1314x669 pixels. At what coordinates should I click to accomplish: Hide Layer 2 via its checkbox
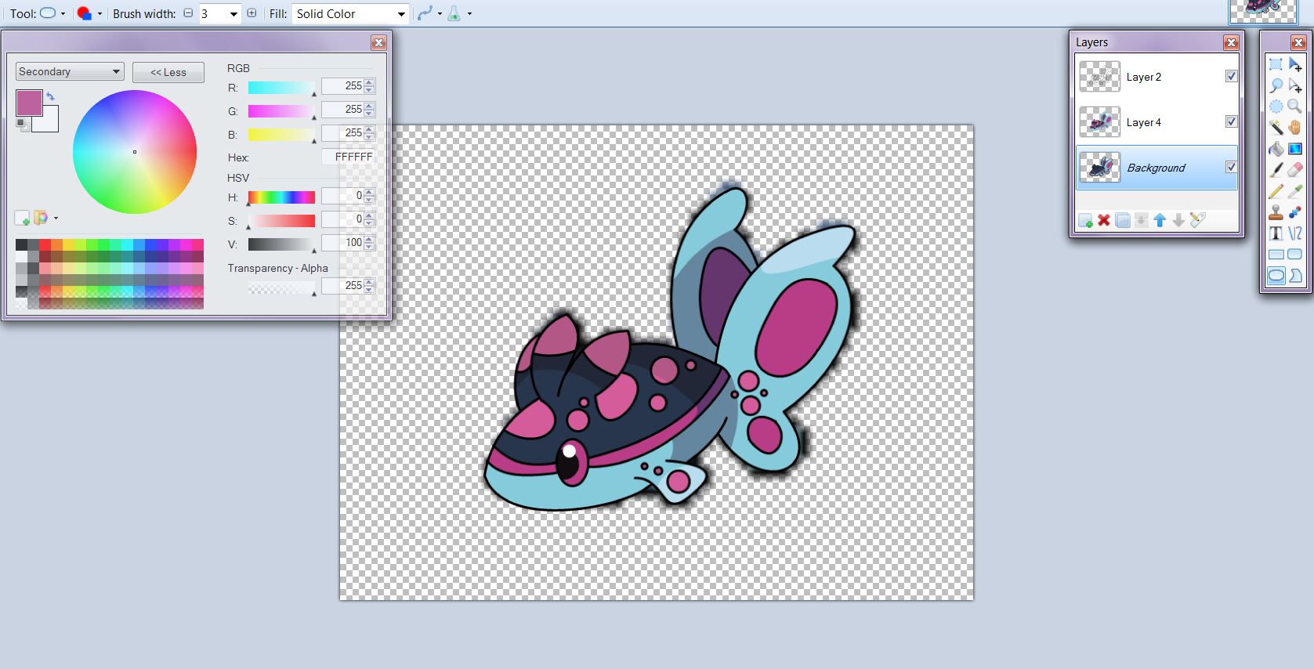pyautogui.click(x=1231, y=76)
